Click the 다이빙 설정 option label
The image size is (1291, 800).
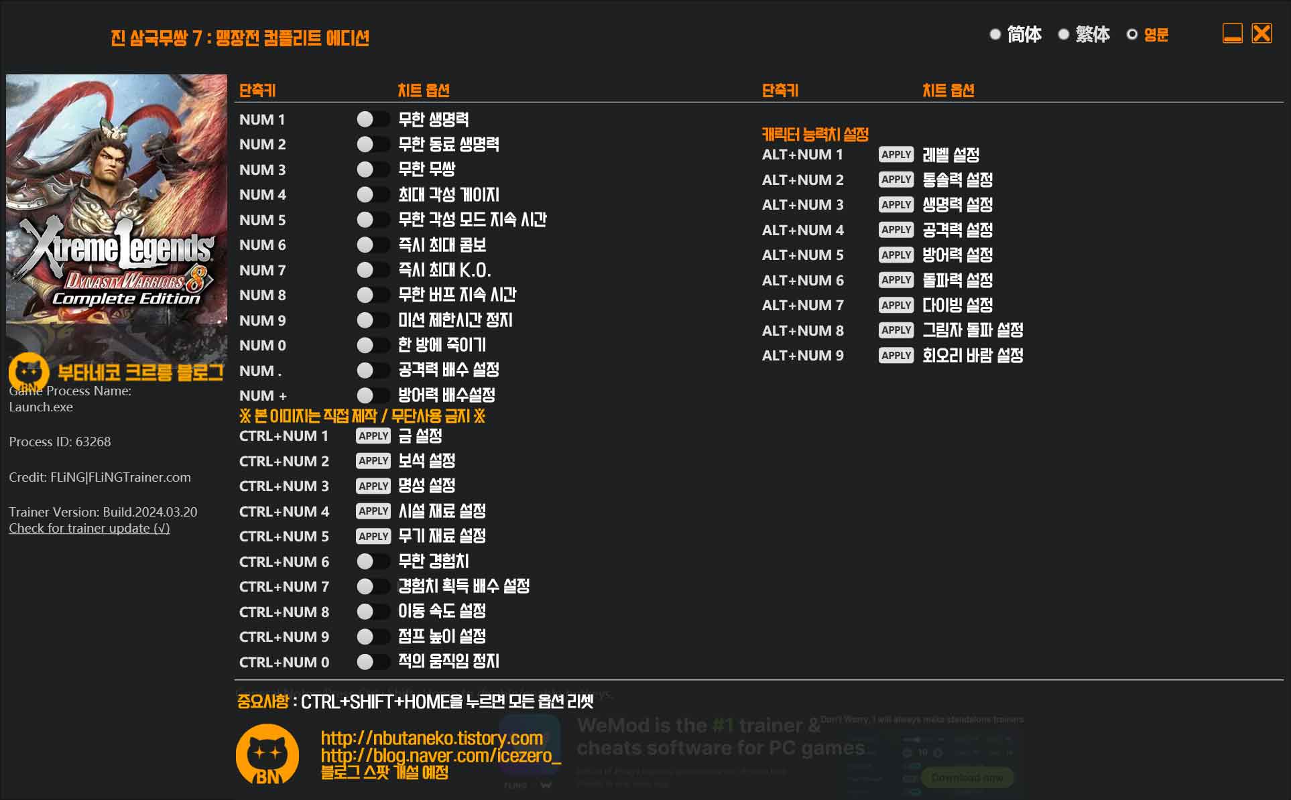coord(958,306)
